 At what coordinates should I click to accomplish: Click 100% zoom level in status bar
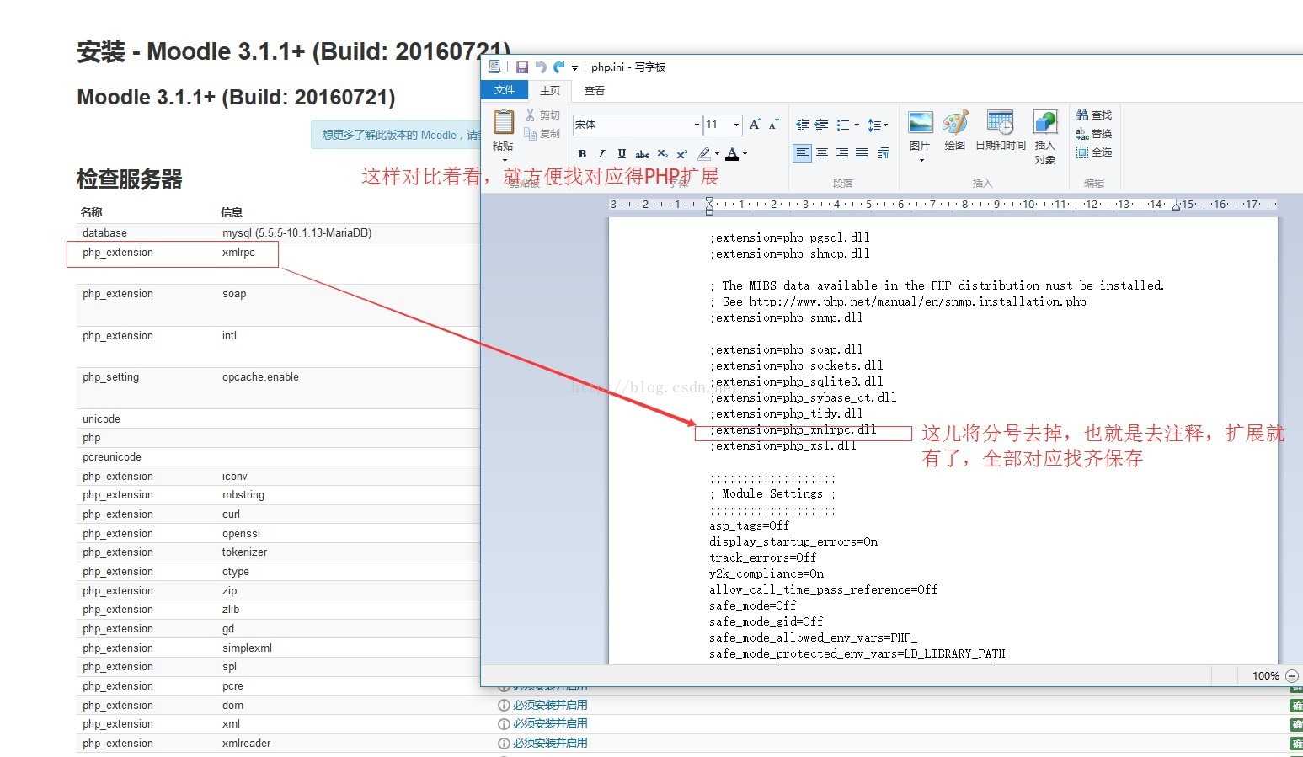click(1265, 675)
